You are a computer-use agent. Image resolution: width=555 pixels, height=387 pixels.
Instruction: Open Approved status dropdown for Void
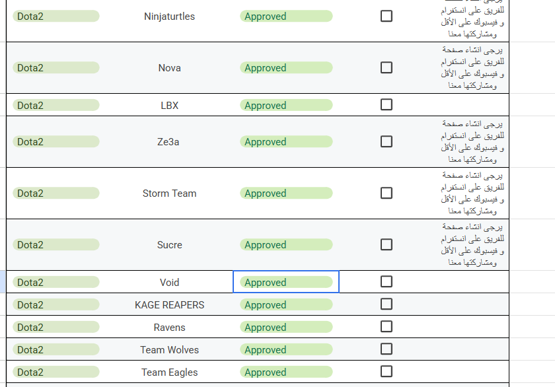[285, 283]
